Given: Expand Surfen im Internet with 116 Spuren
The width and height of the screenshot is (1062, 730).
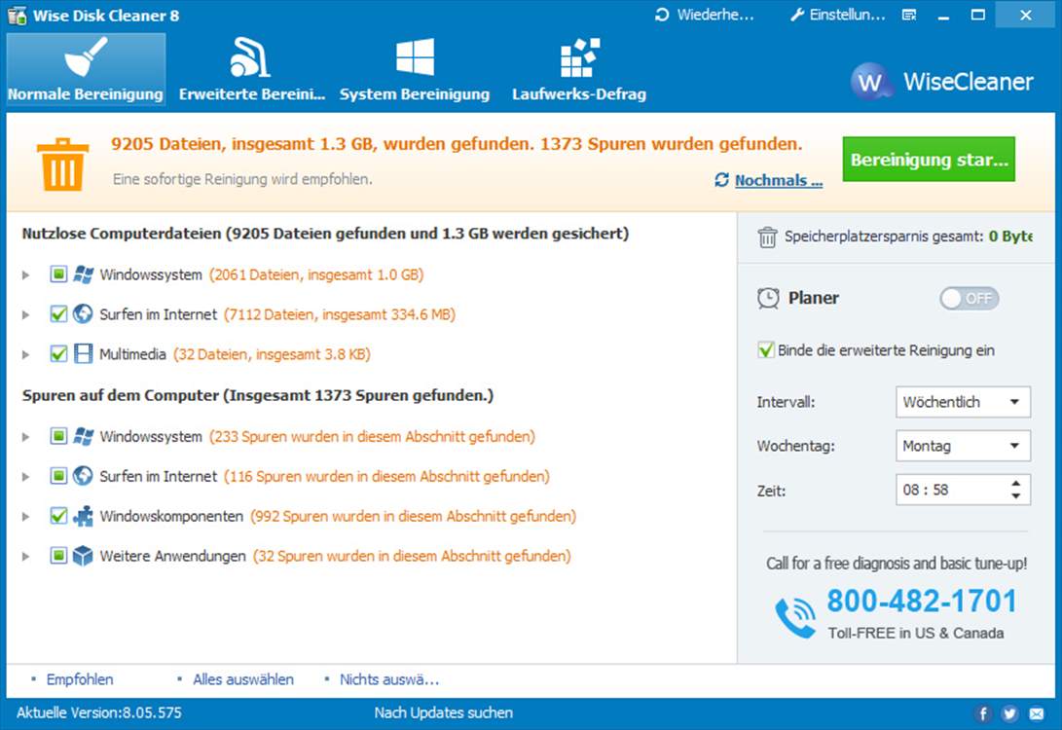Looking at the screenshot, I should point(25,477).
